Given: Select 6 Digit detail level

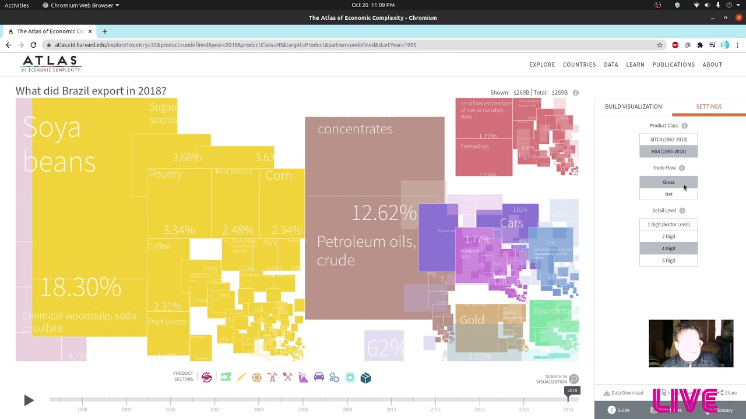Looking at the screenshot, I should click(668, 261).
